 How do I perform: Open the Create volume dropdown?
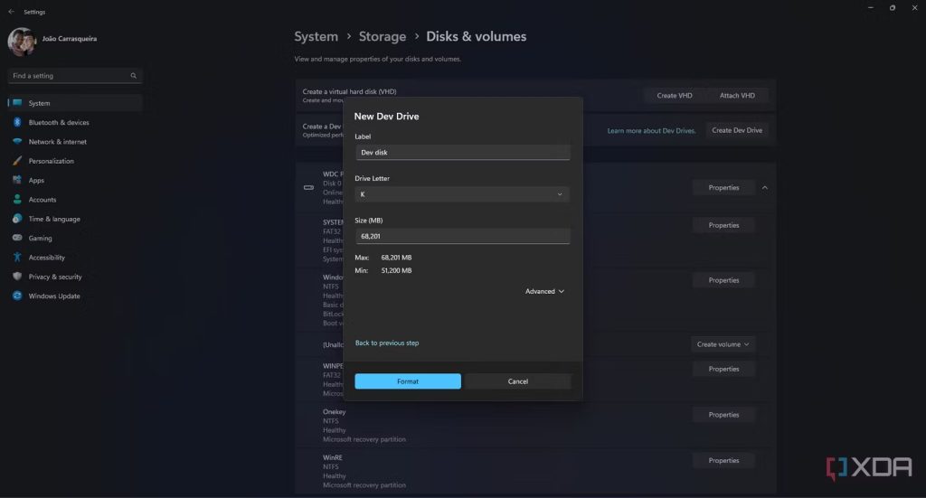pyautogui.click(x=723, y=344)
